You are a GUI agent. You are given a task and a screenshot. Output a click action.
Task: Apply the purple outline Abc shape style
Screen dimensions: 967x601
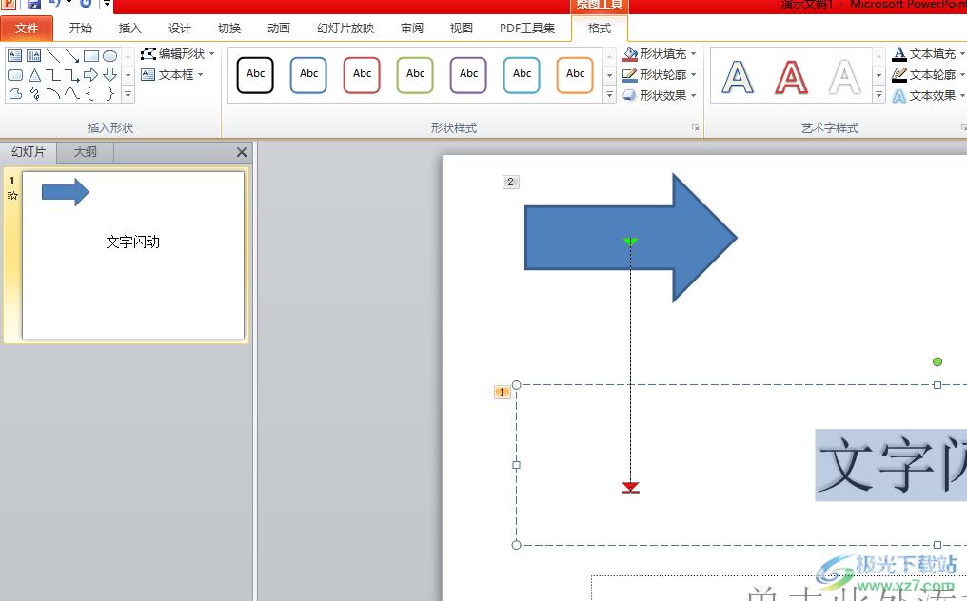click(468, 74)
